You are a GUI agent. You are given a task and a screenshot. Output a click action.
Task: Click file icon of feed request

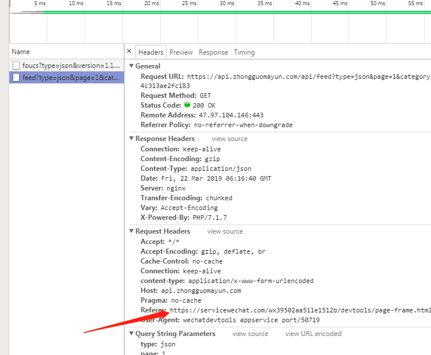pos(16,77)
